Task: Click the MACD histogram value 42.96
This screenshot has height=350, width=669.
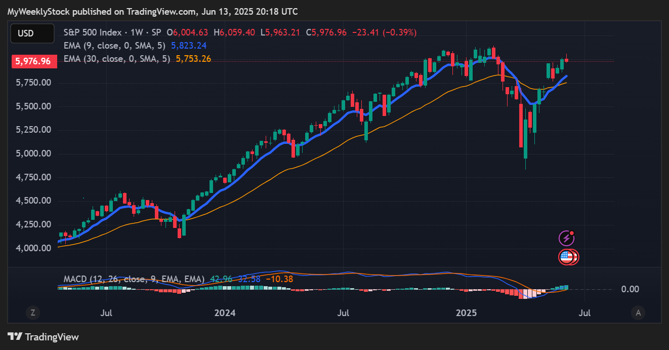Action: 221,279
